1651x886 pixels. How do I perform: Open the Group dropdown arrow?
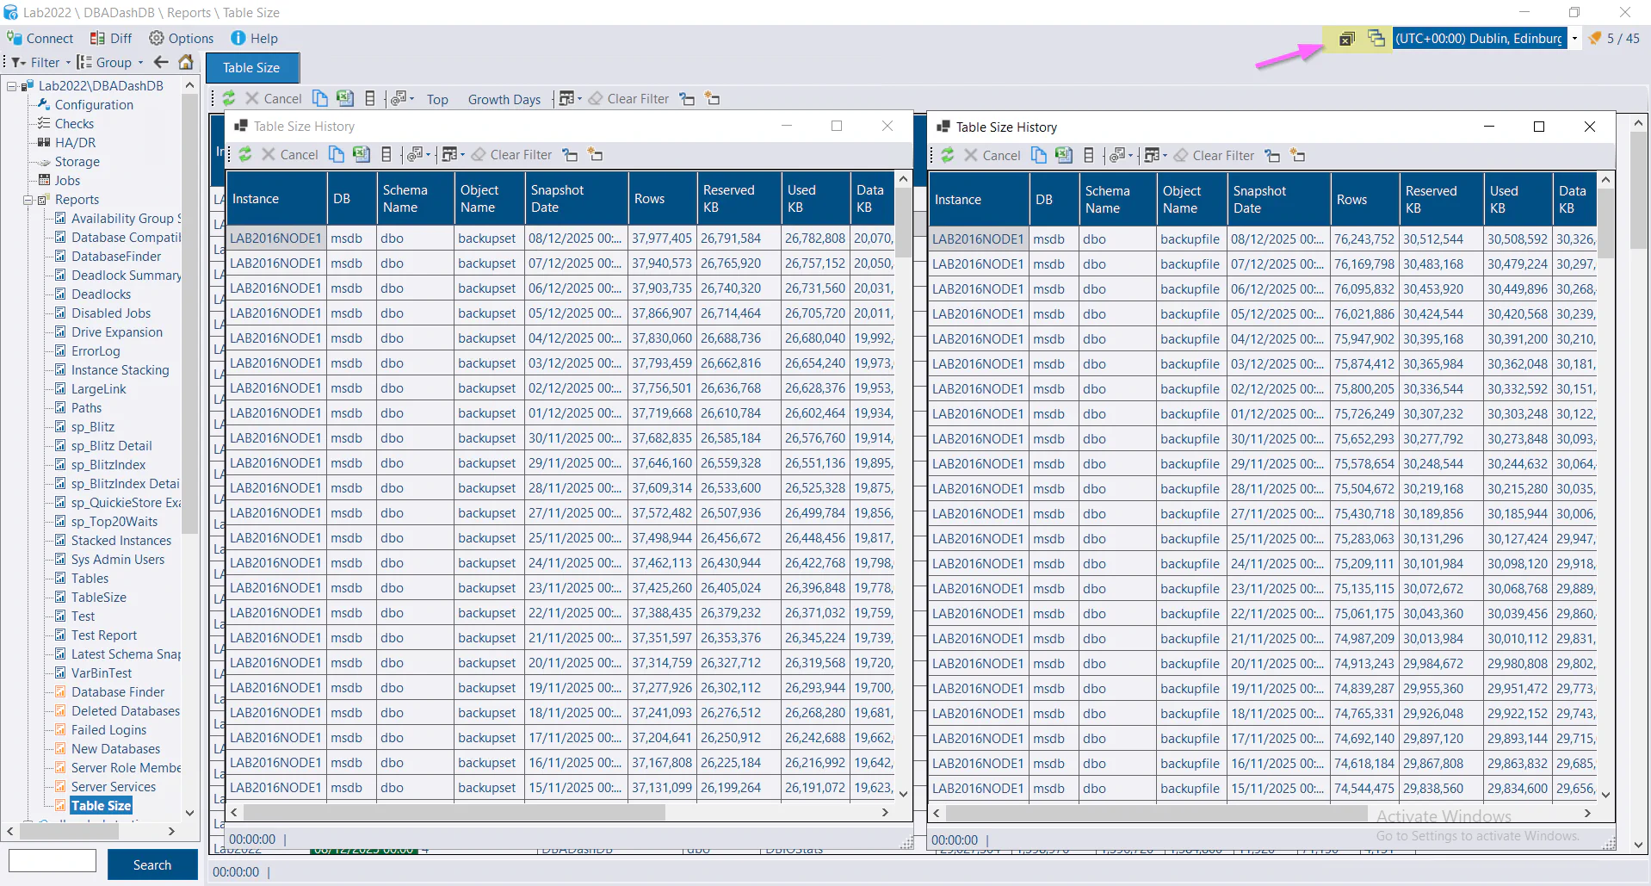pyautogui.click(x=140, y=62)
